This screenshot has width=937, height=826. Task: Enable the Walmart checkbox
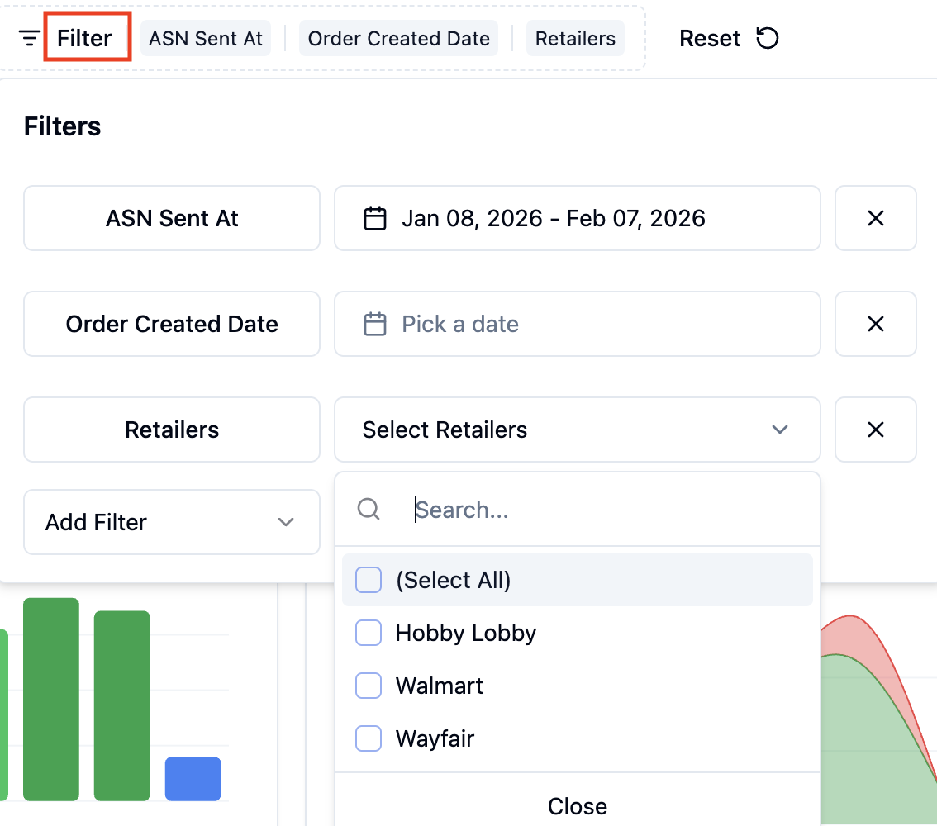tap(369, 686)
